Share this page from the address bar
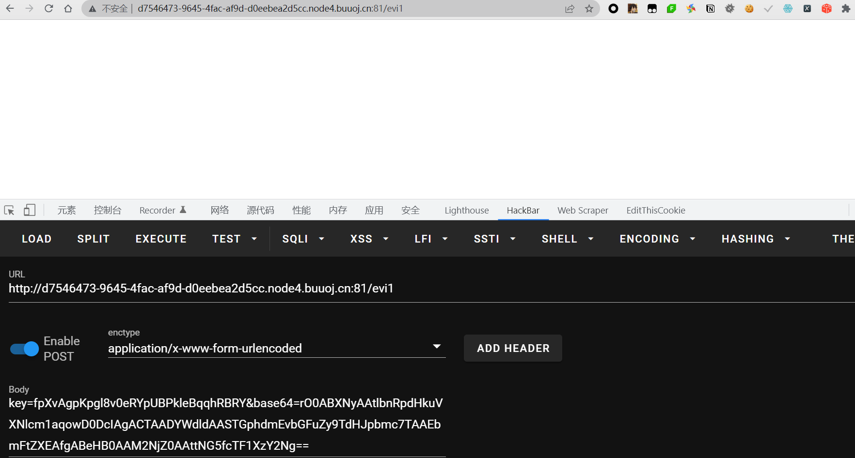 (570, 9)
